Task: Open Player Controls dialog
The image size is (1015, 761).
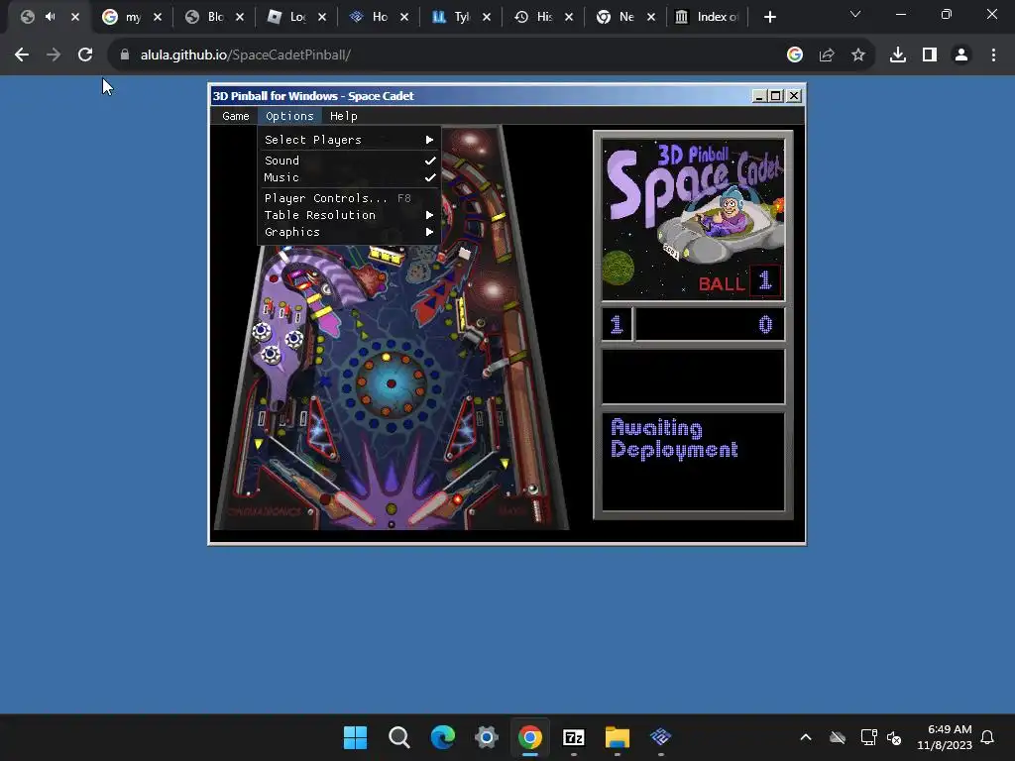Action: point(349,198)
